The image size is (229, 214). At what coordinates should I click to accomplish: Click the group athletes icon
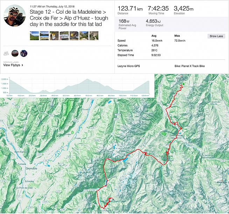point(6,53)
